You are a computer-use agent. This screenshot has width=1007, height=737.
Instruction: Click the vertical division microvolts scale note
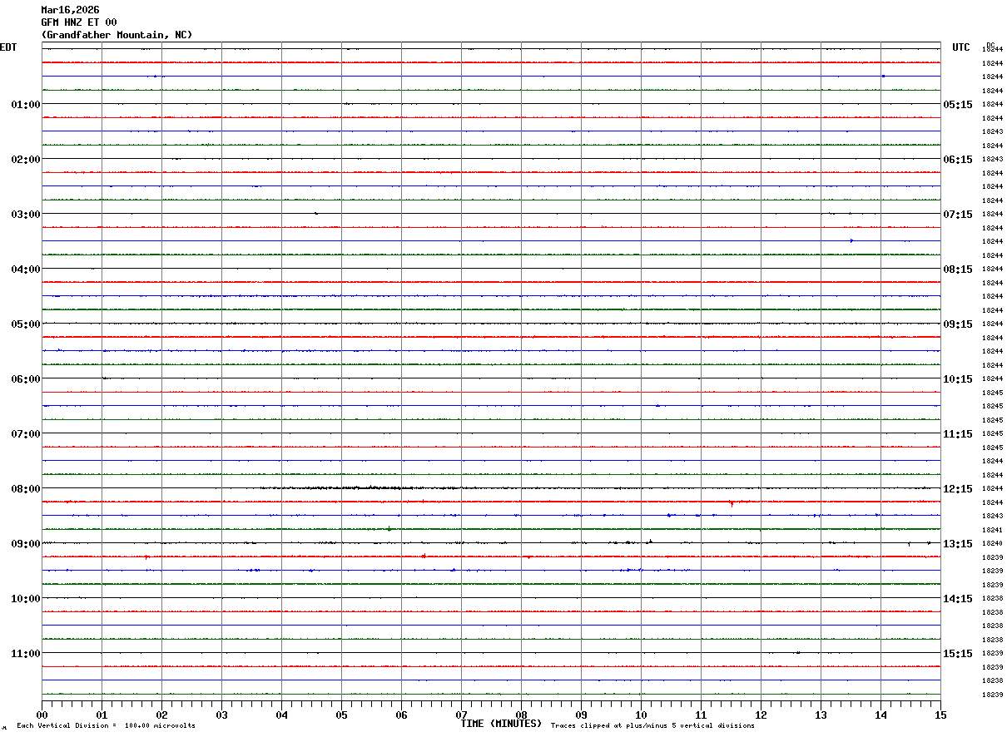[106, 725]
